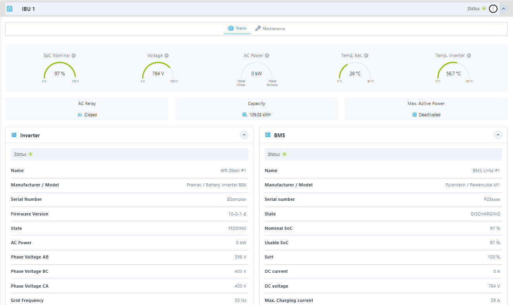The height and width of the screenshot is (305, 513).
Task: Click the info icon next to Temp. Bat.
Action: [x=366, y=55]
